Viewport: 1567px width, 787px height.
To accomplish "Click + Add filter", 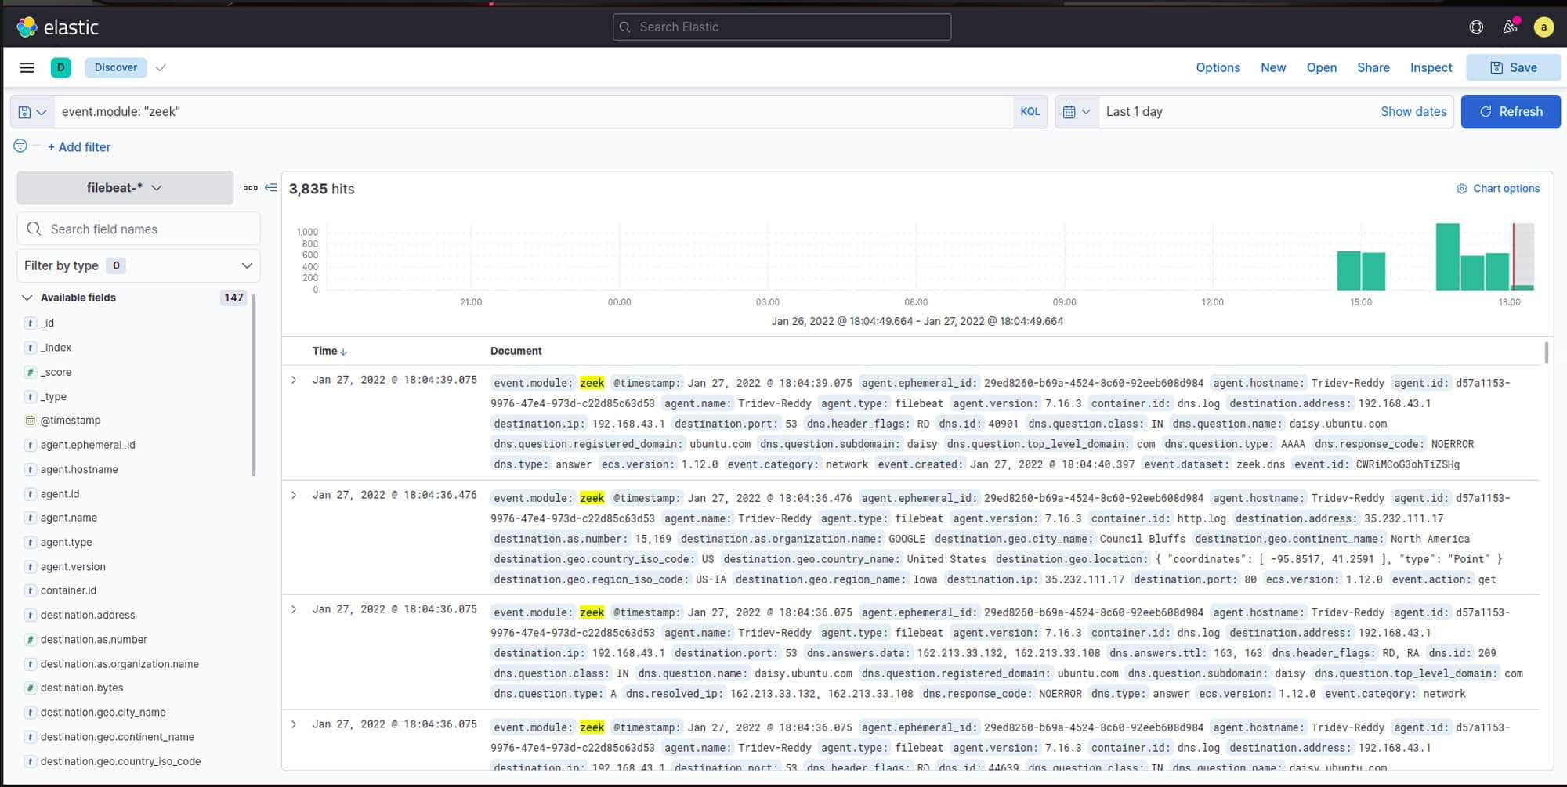I will pyautogui.click(x=79, y=146).
